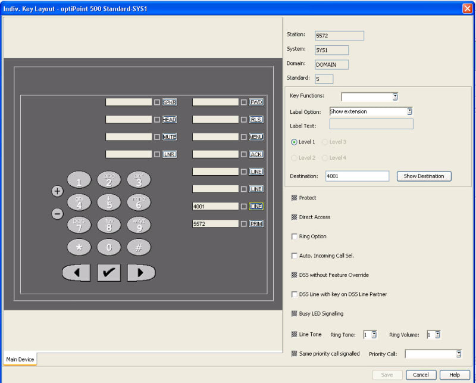This screenshot has width=476, height=383.
Task: Click keypad digit 5 (jkl)
Action: point(109,203)
